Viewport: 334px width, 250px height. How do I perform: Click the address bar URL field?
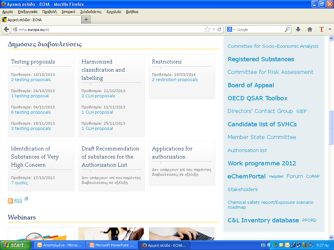111,30
